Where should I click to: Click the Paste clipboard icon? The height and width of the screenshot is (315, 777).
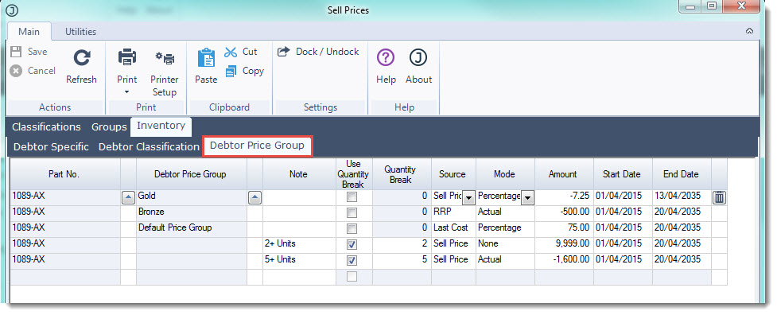206,57
